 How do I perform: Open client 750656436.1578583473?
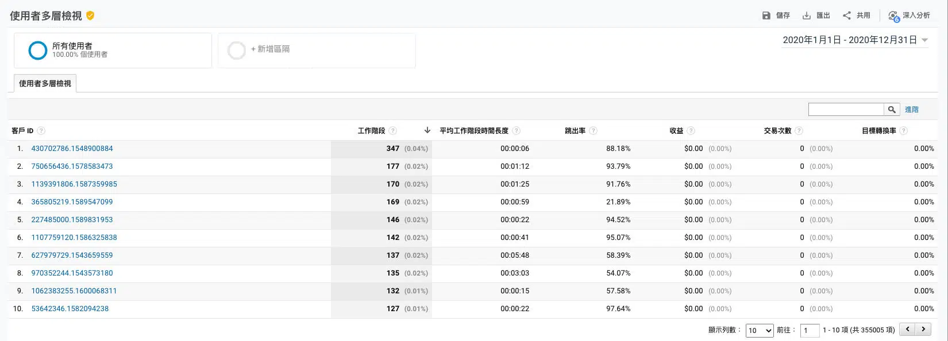[72, 166]
